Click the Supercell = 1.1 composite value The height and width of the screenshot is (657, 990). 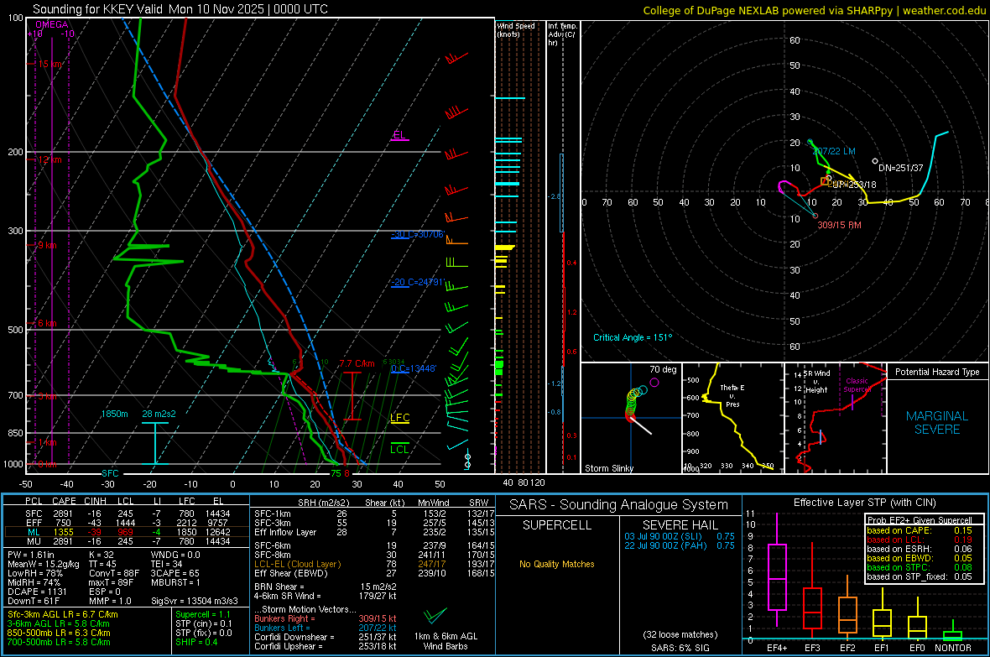point(203,614)
